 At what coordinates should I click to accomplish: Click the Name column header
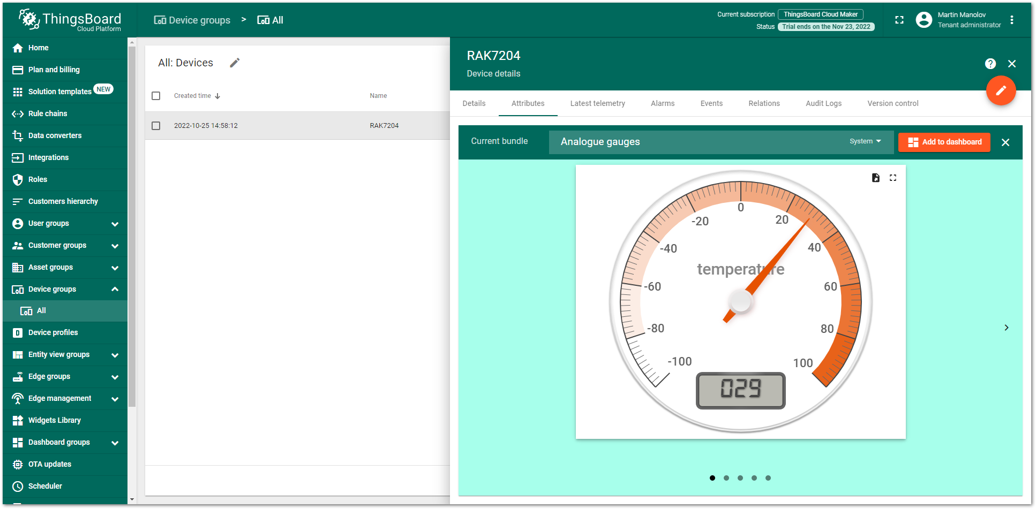click(378, 96)
